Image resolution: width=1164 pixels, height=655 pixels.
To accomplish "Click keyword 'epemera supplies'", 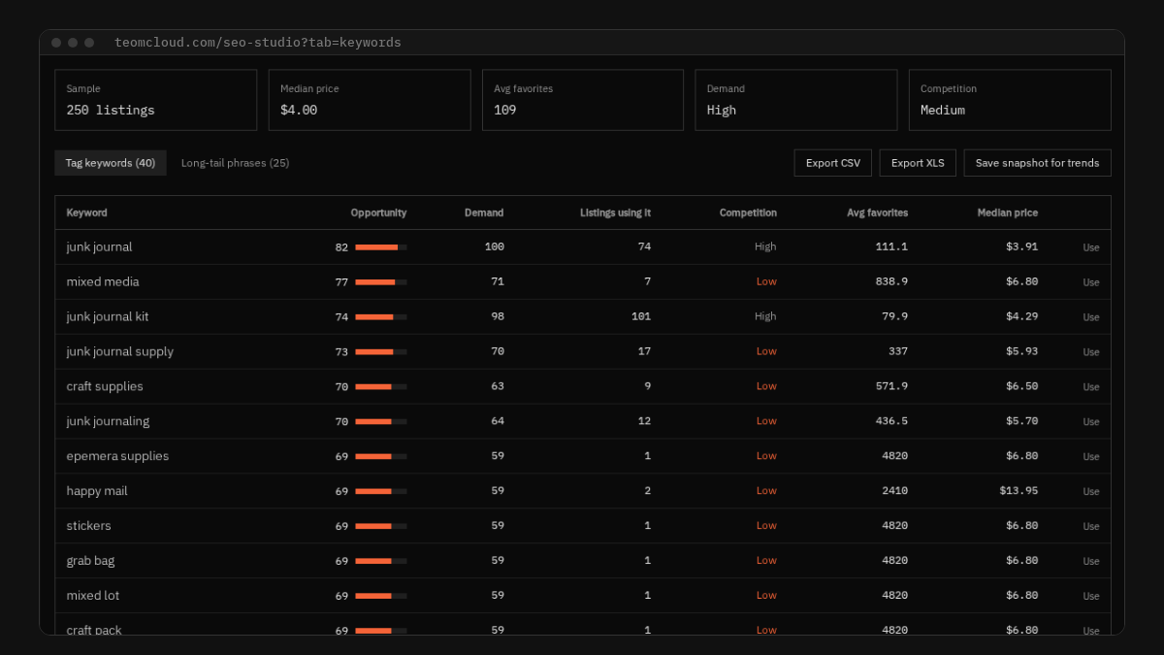I will (117, 457).
